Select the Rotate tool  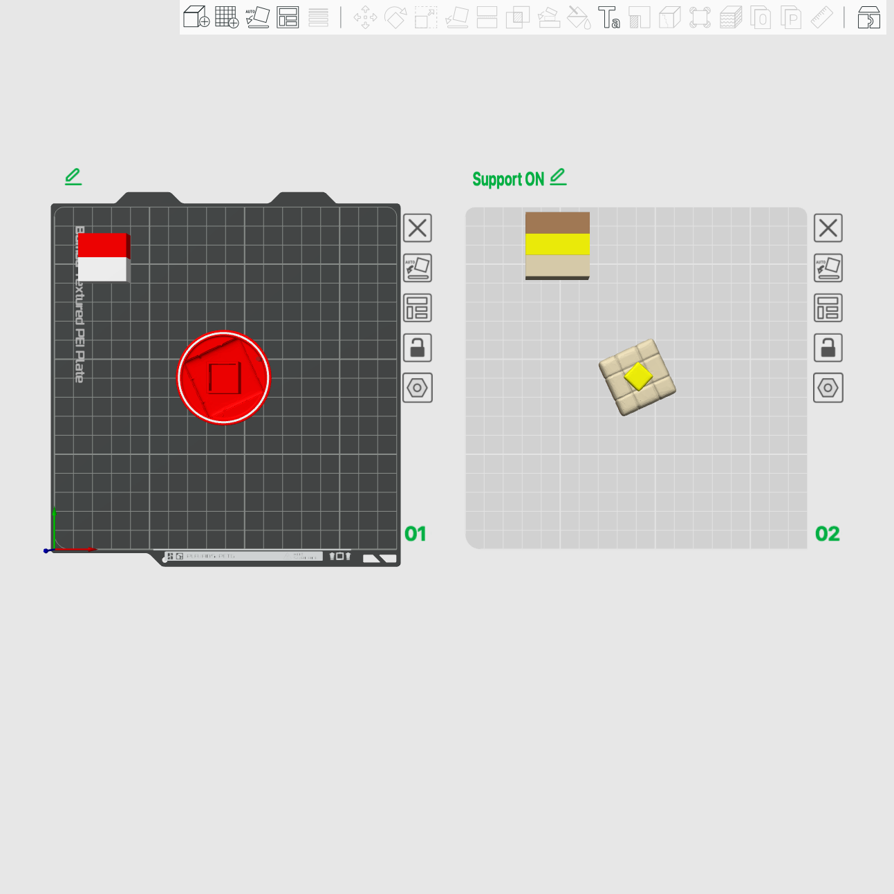395,17
